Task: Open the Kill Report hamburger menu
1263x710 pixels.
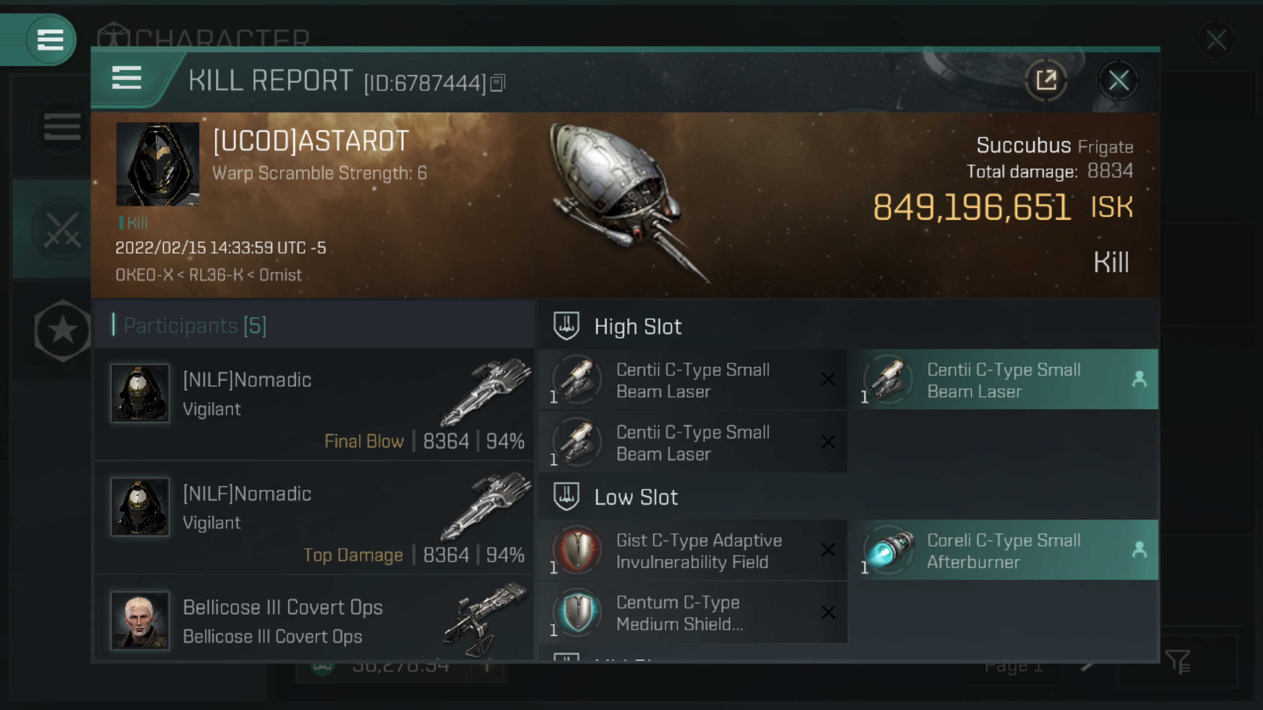Action: tap(127, 79)
